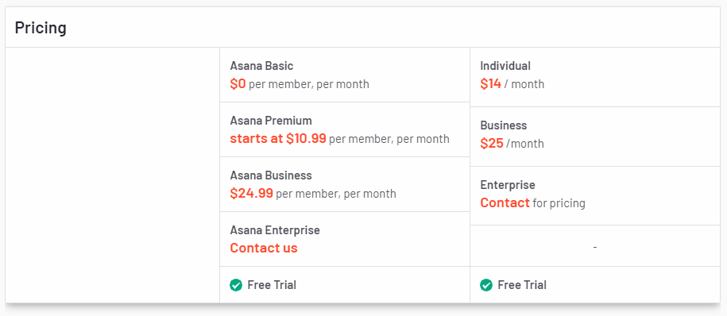Select the Asana Business plan title
727x316 pixels.
pyautogui.click(x=271, y=175)
